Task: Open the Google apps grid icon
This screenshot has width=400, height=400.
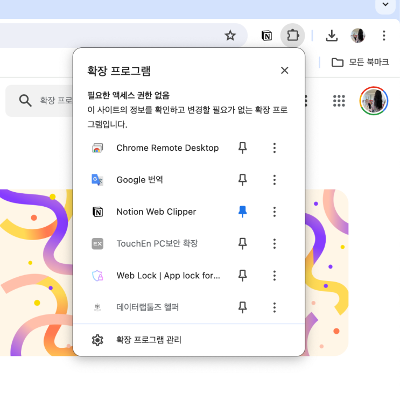Action: [x=339, y=101]
